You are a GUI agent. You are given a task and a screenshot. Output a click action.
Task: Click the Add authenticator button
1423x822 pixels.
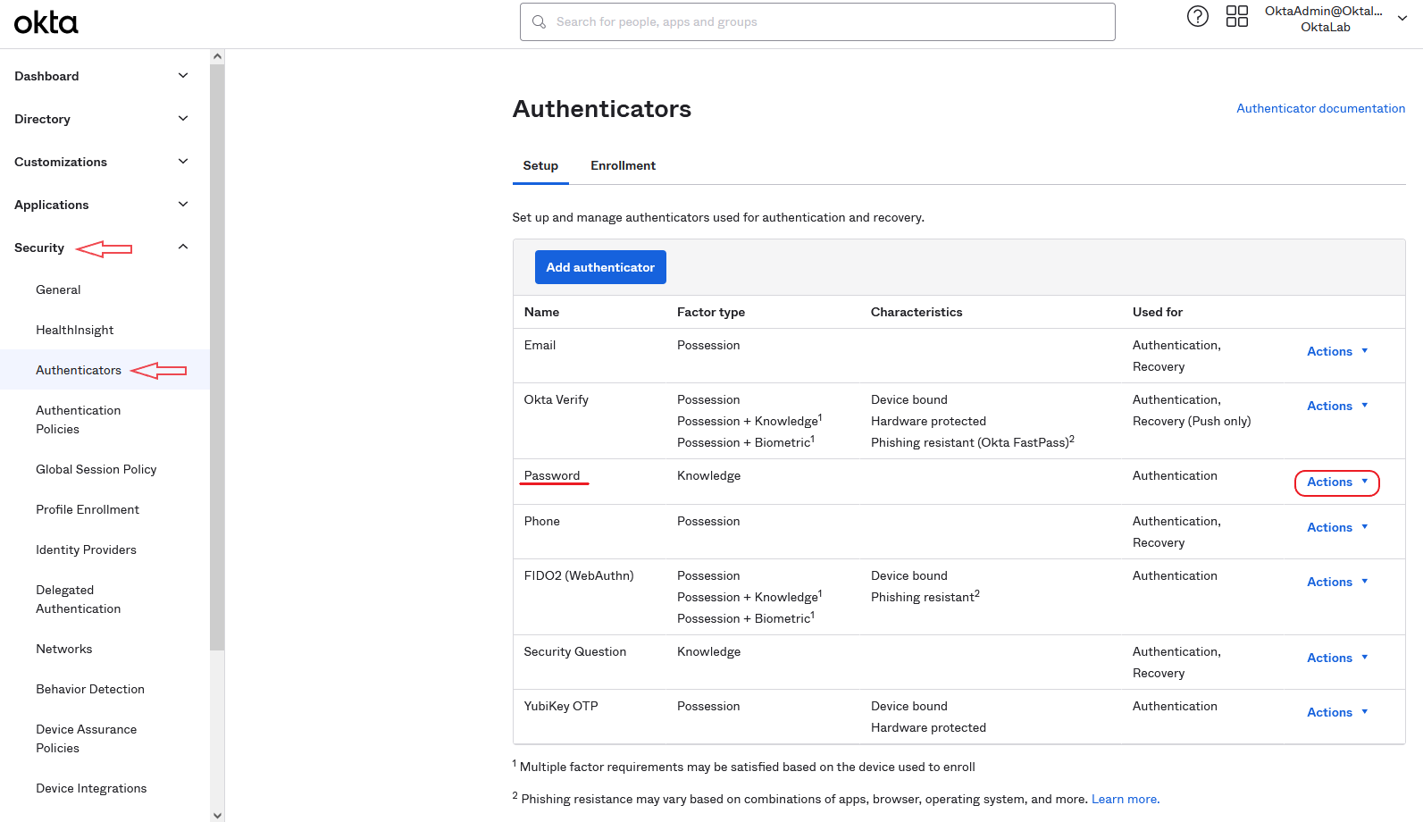pyautogui.click(x=600, y=267)
